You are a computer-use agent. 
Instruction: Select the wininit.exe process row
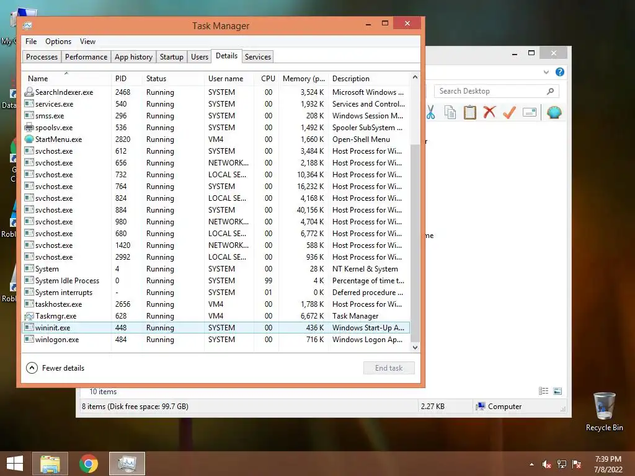pyautogui.click(x=216, y=328)
